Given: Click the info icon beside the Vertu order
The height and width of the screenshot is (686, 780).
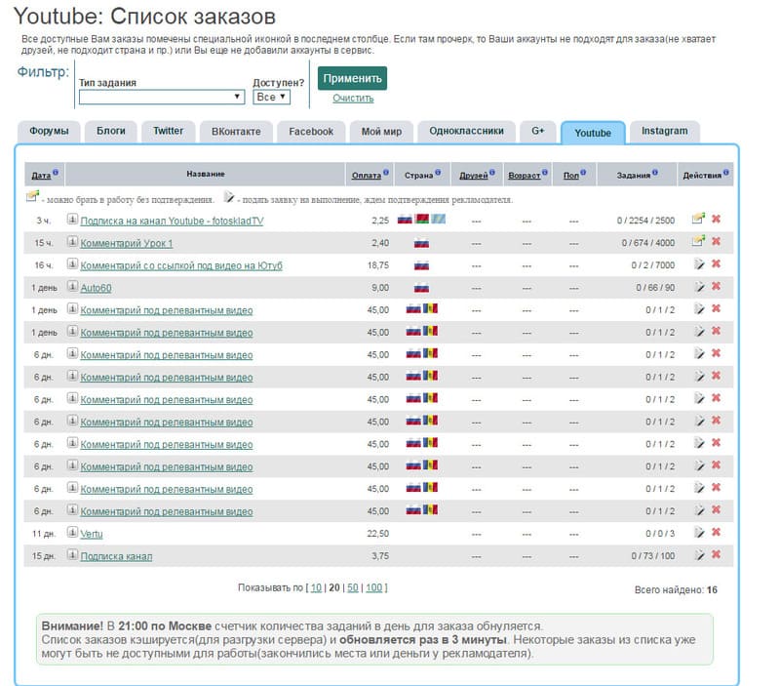Looking at the screenshot, I should coord(72,533).
